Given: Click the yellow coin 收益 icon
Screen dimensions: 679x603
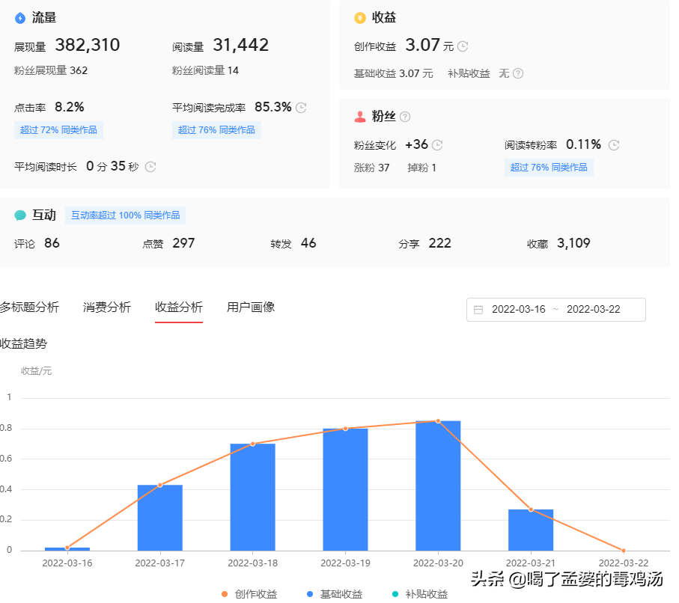Looking at the screenshot, I should 360,18.
